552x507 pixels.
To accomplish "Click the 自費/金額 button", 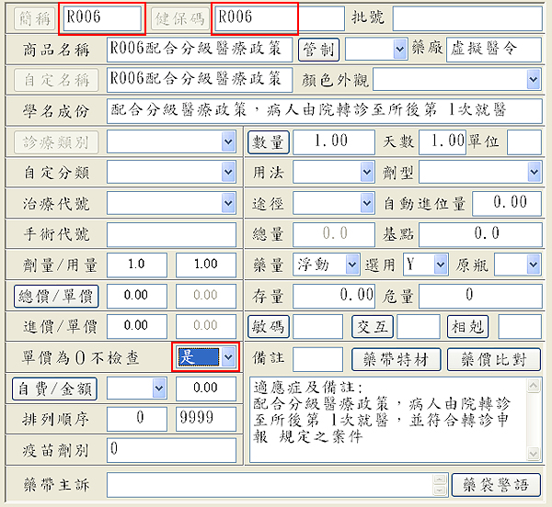I will tap(56, 388).
